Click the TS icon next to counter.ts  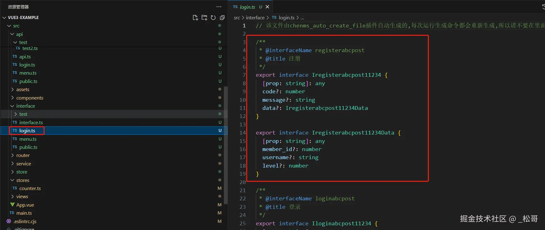click(x=15, y=188)
